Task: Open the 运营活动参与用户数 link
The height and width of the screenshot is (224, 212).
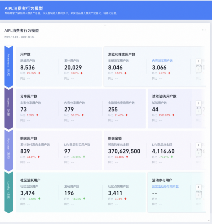Action: point(165,187)
